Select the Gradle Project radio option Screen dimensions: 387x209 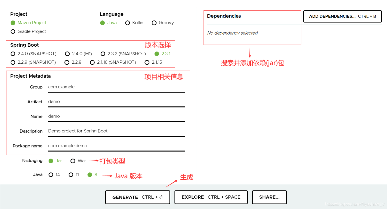tap(28, 31)
